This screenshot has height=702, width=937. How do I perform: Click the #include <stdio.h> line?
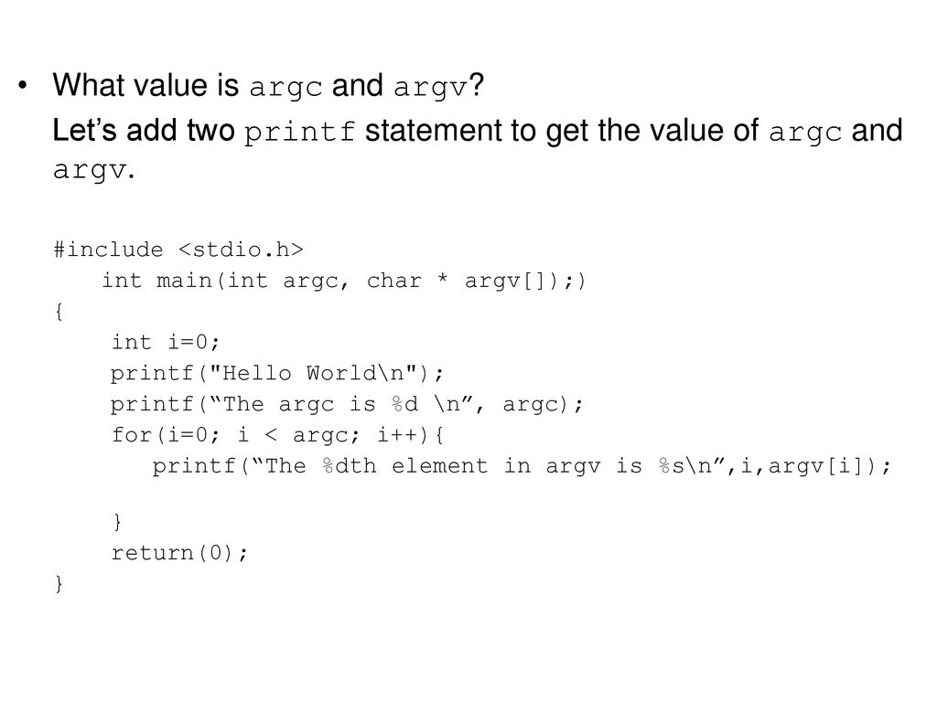[178, 250]
